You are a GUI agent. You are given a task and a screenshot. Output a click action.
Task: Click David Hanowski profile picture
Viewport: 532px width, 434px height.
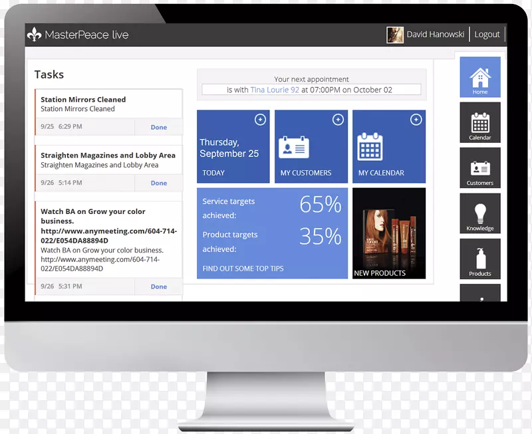click(x=395, y=35)
